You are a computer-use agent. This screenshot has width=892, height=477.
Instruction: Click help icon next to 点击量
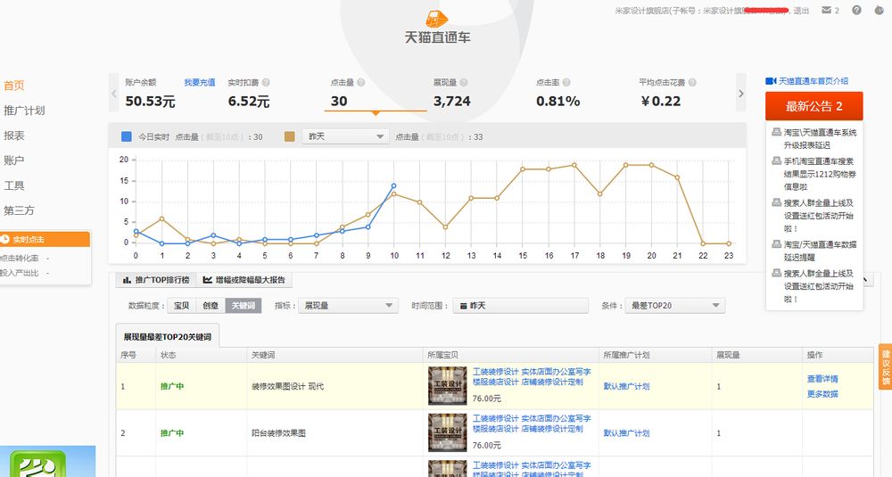click(x=360, y=82)
